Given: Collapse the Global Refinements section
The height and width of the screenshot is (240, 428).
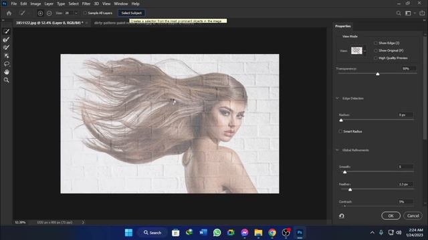Looking at the screenshot, I should pos(337,150).
